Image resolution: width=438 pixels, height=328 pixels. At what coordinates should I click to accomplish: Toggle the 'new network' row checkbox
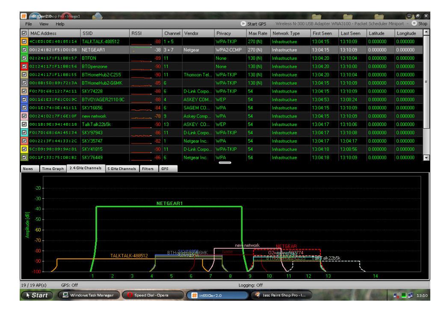tap(24, 116)
